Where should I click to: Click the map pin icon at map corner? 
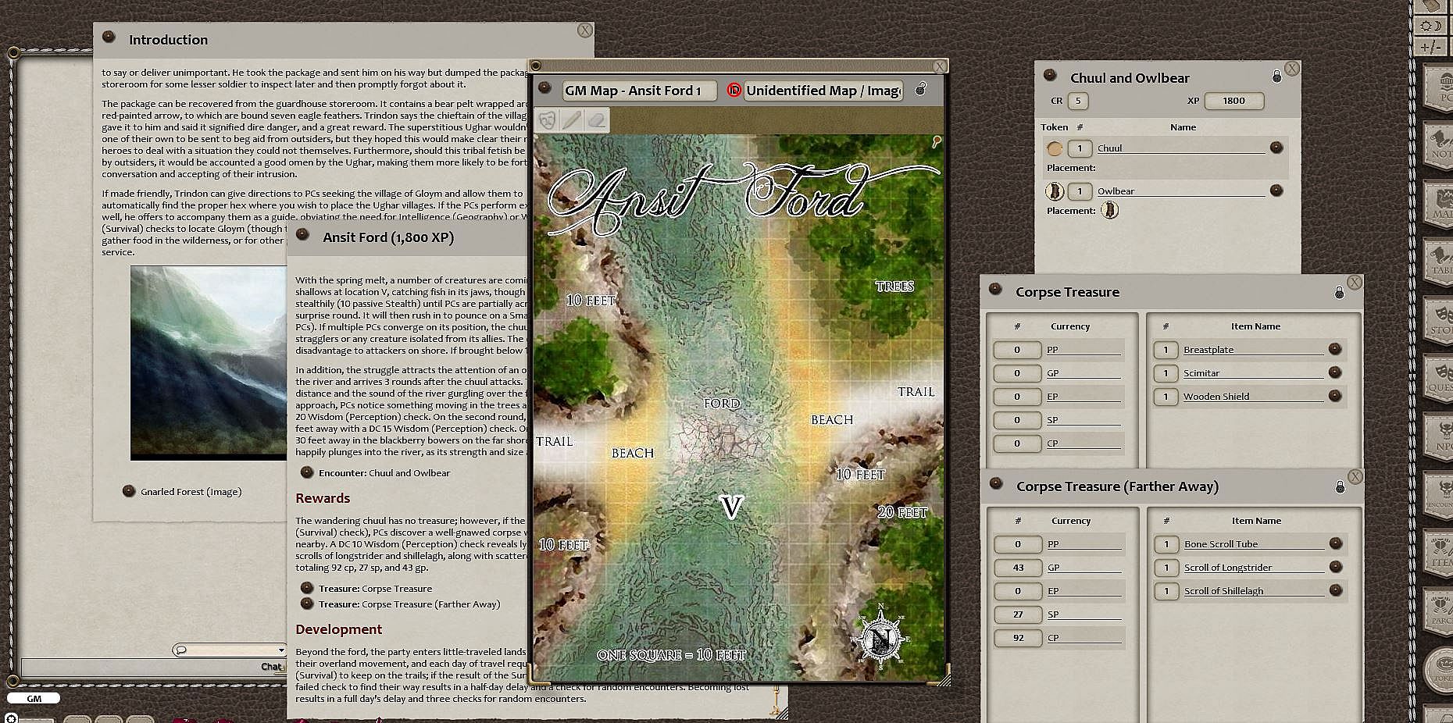pyautogui.click(x=936, y=141)
